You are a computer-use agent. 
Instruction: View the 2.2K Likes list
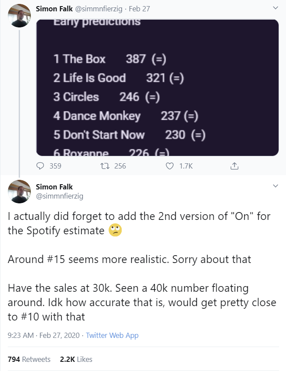coord(76,359)
